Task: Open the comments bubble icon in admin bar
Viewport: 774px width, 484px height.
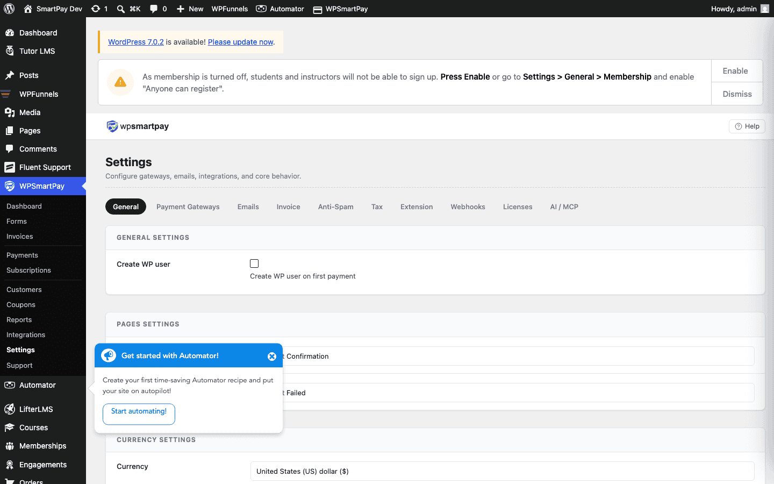Action: click(x=154, y=9)
